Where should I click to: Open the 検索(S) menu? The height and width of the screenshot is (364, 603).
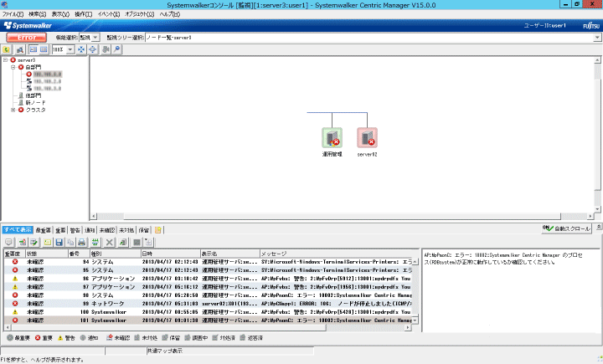pyautogui.click(x=38, y=14)
